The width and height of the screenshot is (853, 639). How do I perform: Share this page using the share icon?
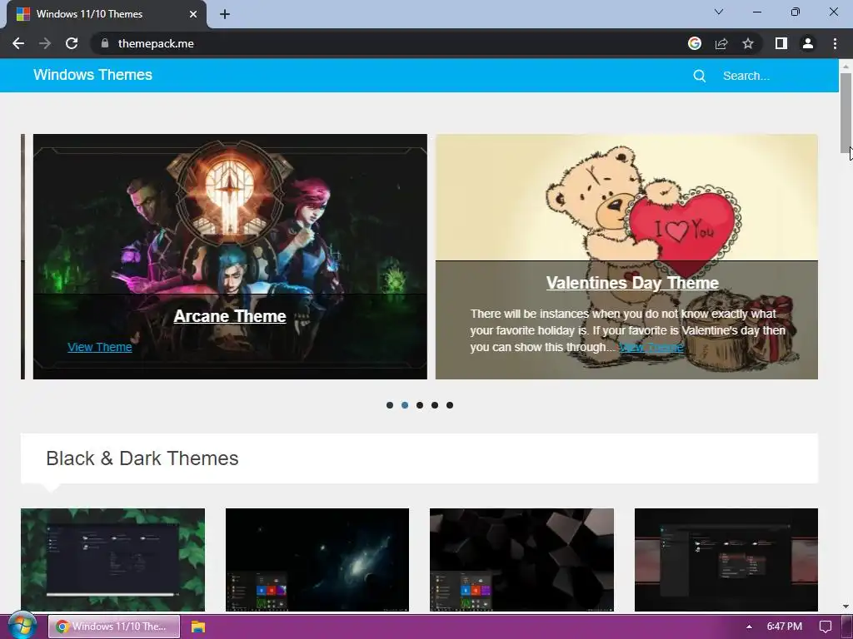(x=721, y=43)
